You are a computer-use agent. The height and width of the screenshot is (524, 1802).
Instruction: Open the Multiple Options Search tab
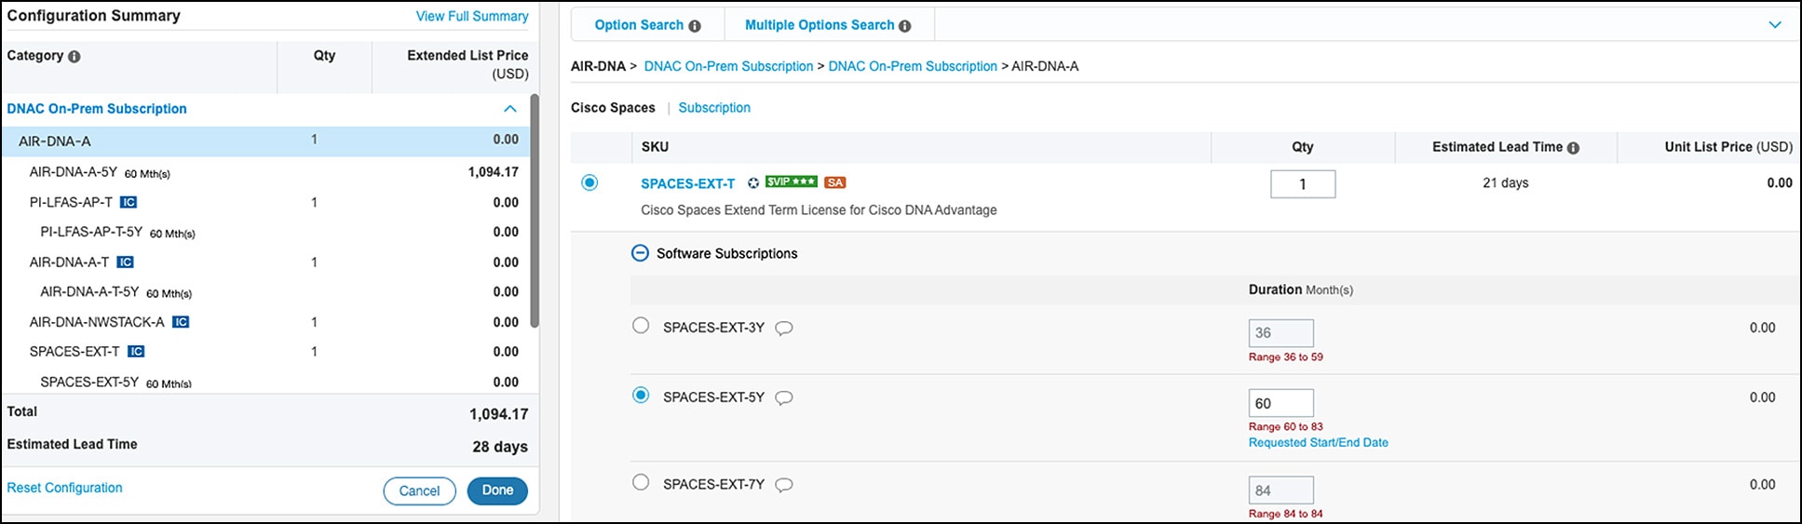pos(820,25)
